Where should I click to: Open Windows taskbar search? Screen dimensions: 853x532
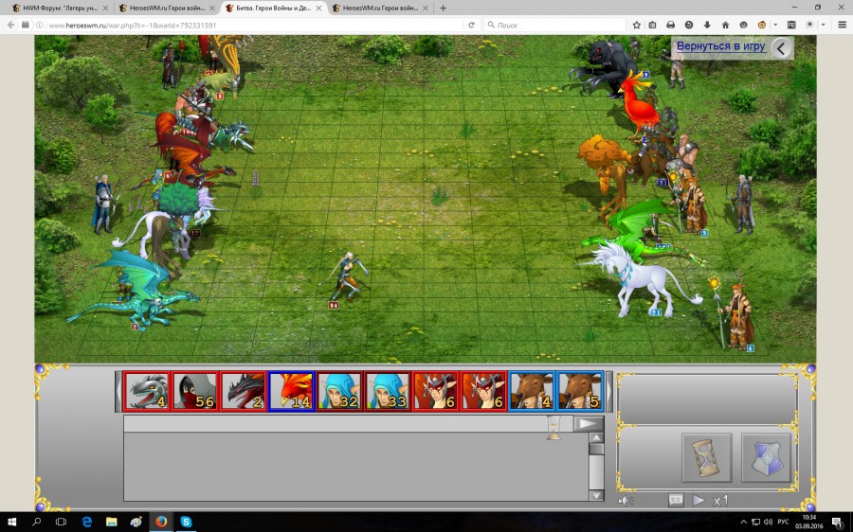36,522
